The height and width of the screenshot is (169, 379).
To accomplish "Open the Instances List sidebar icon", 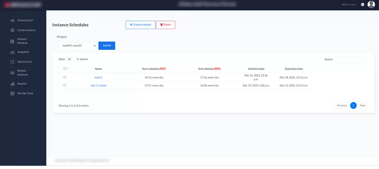I will [12, 20].
